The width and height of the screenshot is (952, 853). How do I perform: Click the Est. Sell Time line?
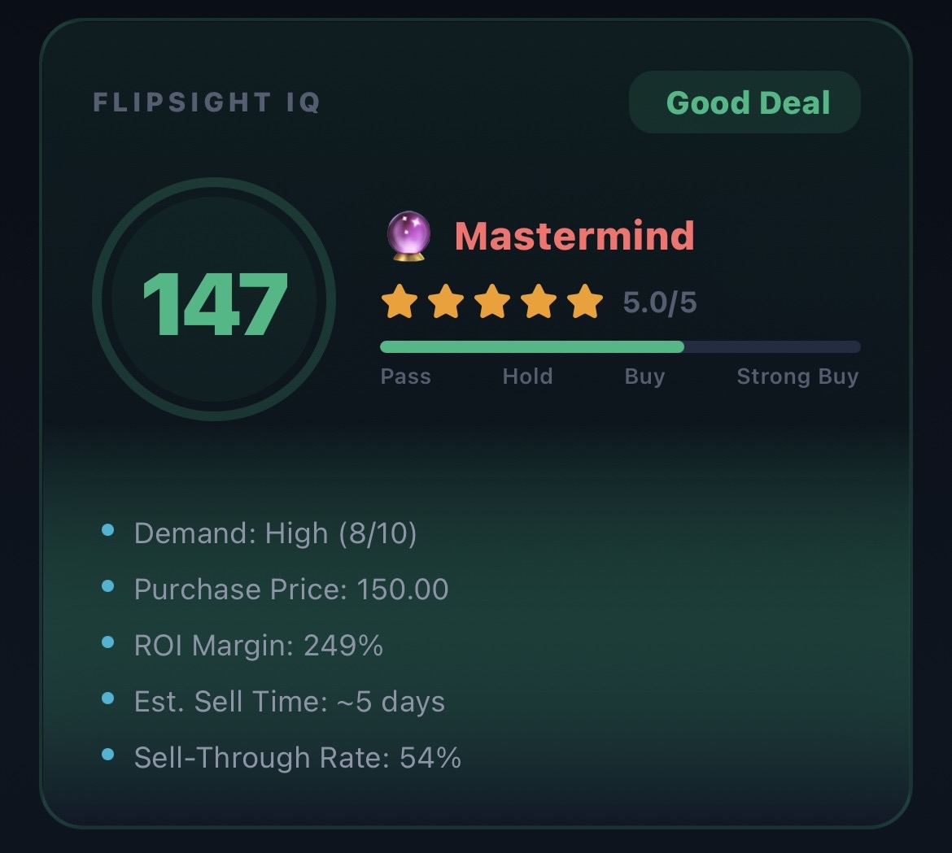(x=290, y=702)
